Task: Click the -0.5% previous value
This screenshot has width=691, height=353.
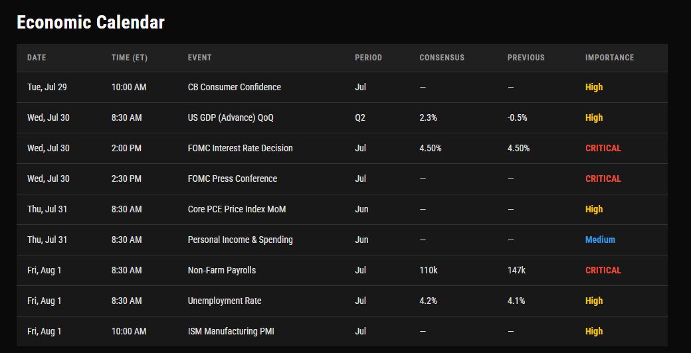Action: 518,117
